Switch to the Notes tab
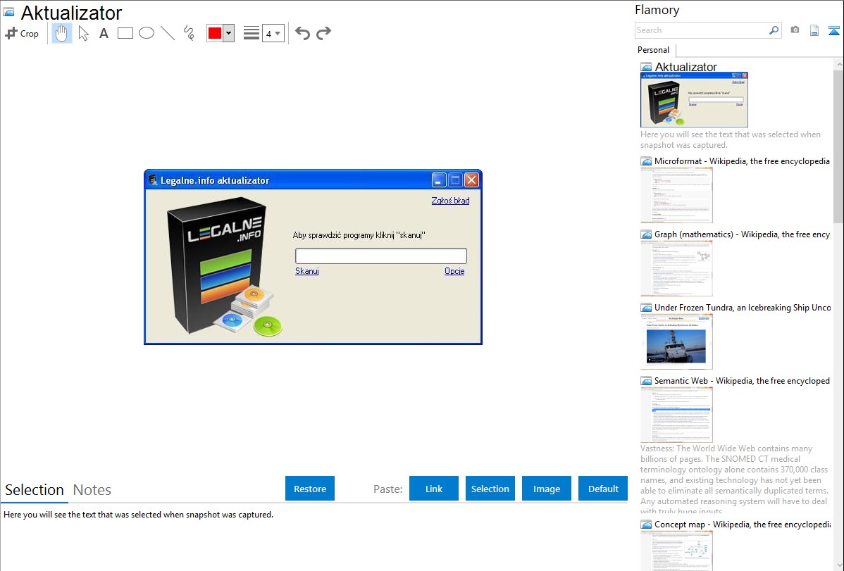The image size is (844, 571). coord(92,490)
